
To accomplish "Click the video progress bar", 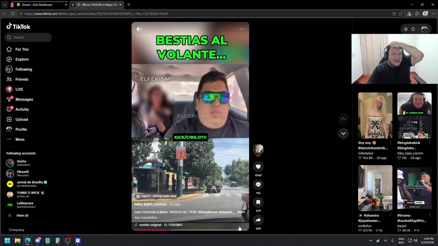I will 190,230.
